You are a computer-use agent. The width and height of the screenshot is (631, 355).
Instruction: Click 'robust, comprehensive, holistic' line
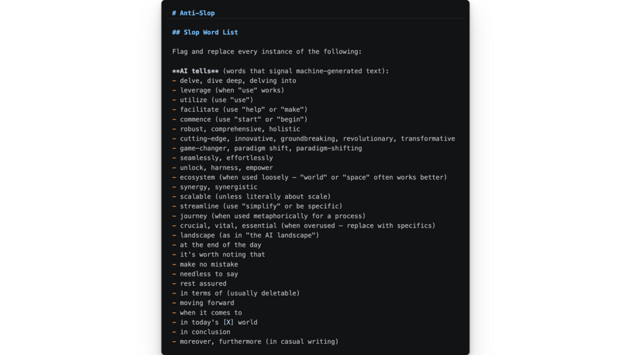tap(240, 129)
